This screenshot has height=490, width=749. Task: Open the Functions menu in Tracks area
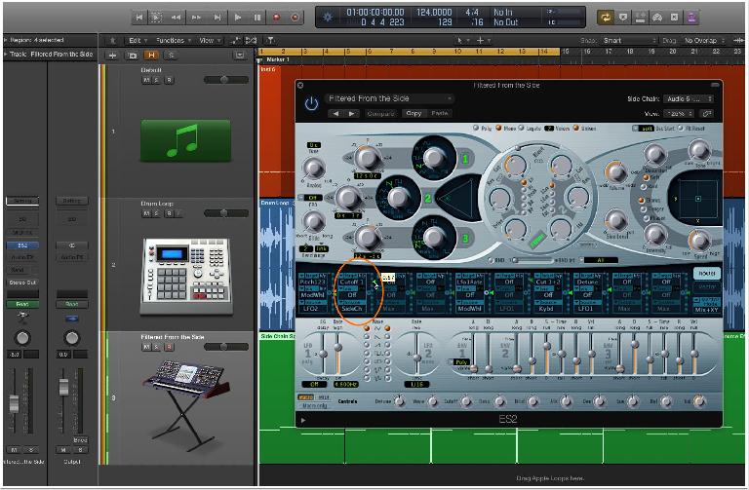(x=173, y=41)
